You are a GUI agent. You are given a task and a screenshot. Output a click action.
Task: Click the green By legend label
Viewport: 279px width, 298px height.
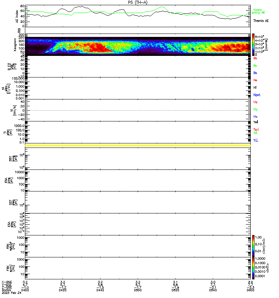point(255,66)
